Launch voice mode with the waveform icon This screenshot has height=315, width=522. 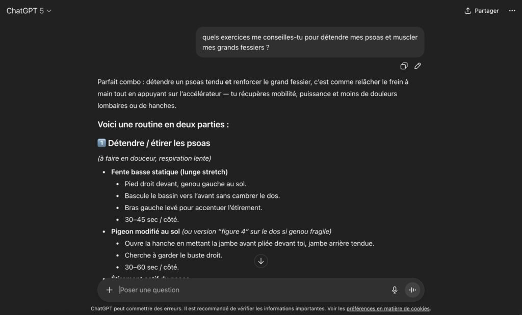[412, 290]
